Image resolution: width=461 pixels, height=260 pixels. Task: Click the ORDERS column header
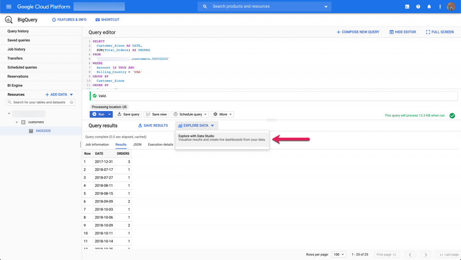click(123, 154)
